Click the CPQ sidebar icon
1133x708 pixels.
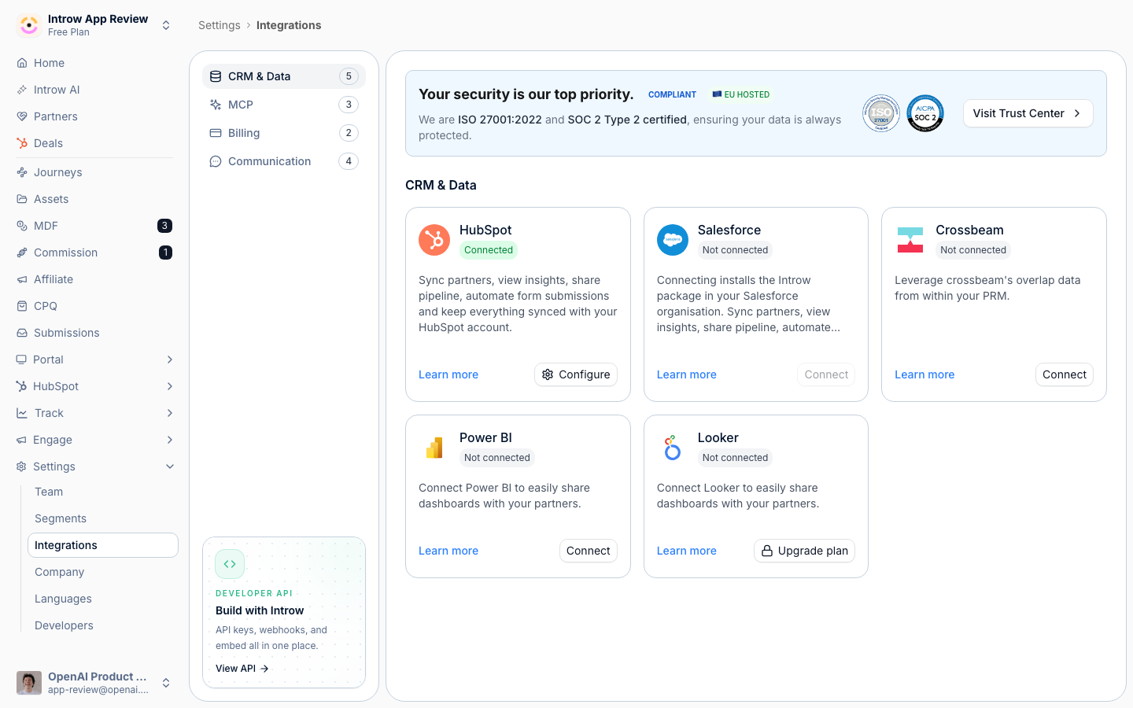click(22, 306)
